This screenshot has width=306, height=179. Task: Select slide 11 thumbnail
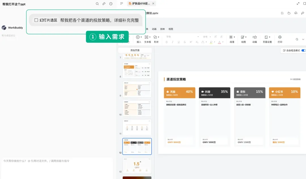pos(137,127)
